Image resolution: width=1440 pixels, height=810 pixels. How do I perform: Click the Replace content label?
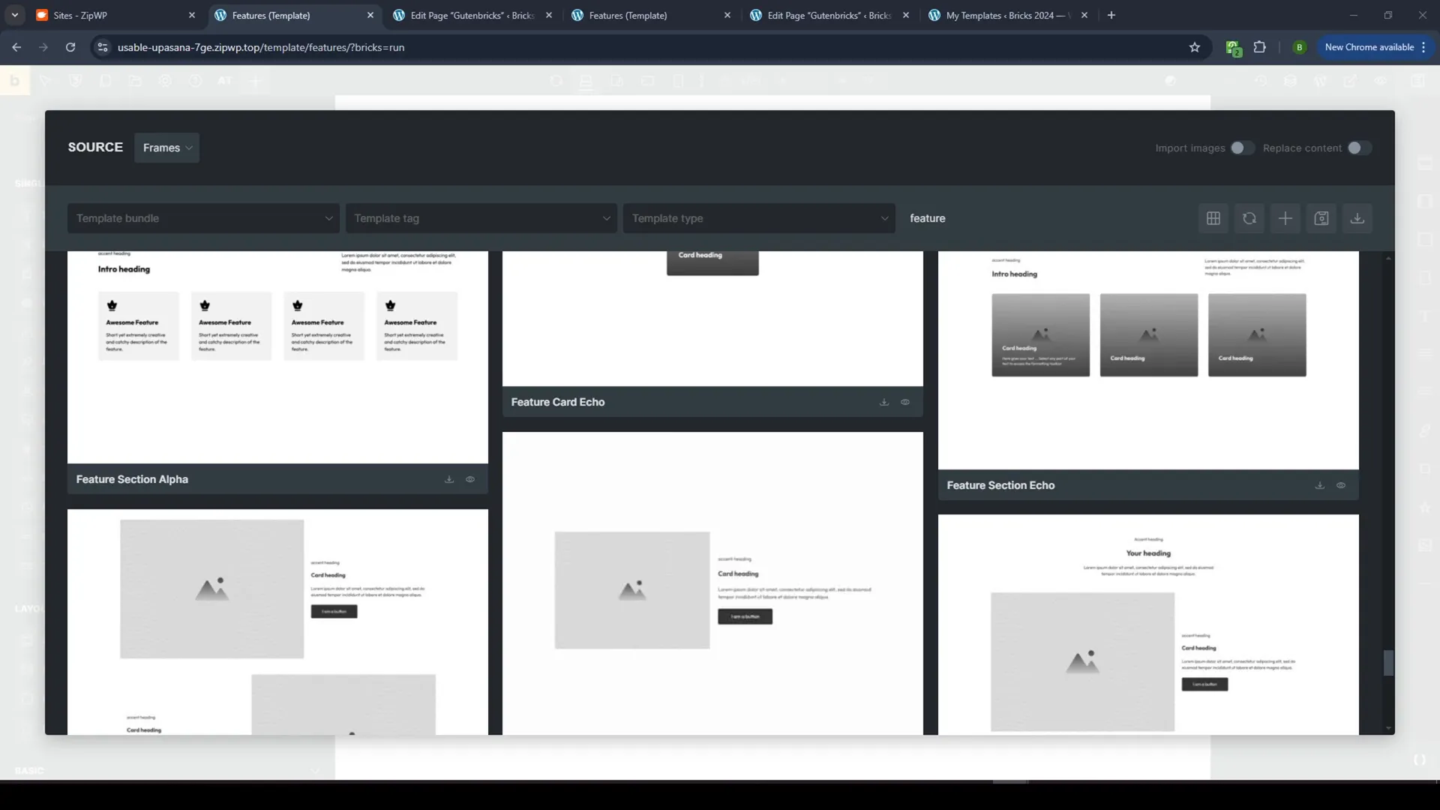click(1302, 148)
